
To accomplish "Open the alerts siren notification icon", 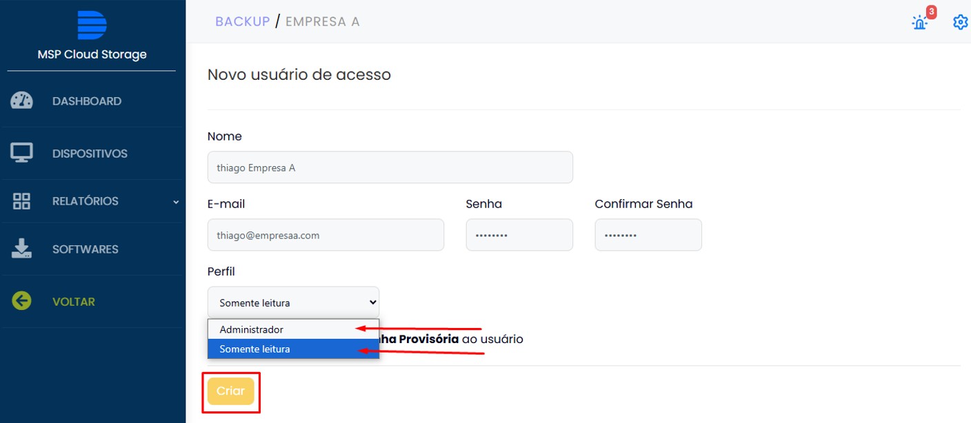I will click(x=920, y=22).
